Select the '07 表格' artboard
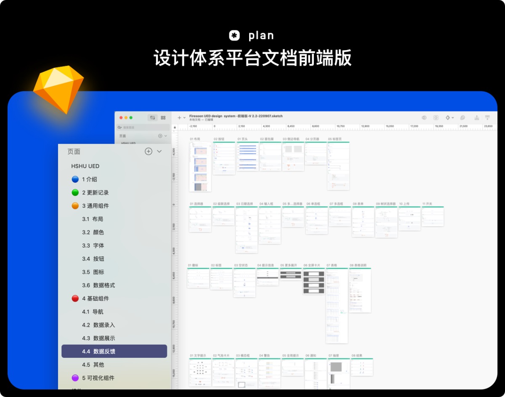 click(x=337, y=305)
